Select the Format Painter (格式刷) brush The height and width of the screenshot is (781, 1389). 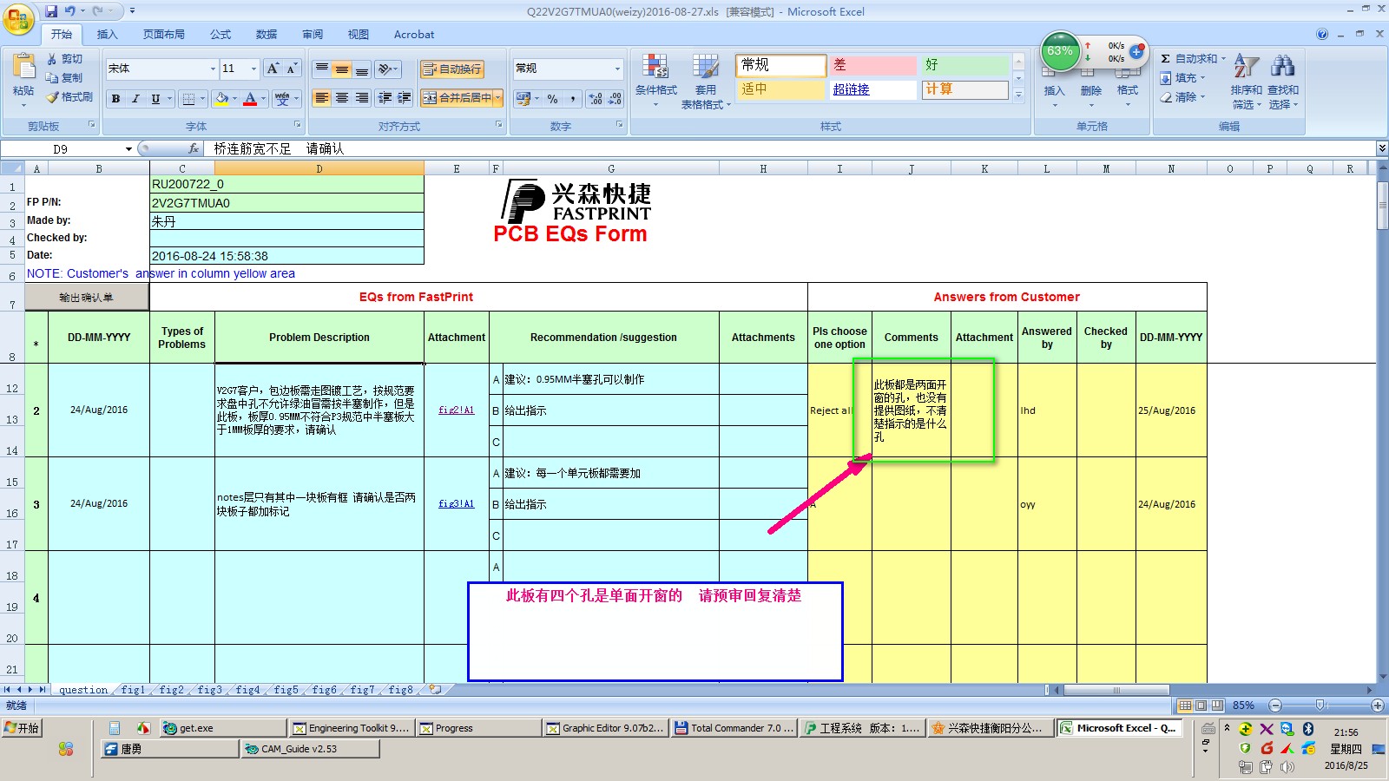tap(52, 97)
